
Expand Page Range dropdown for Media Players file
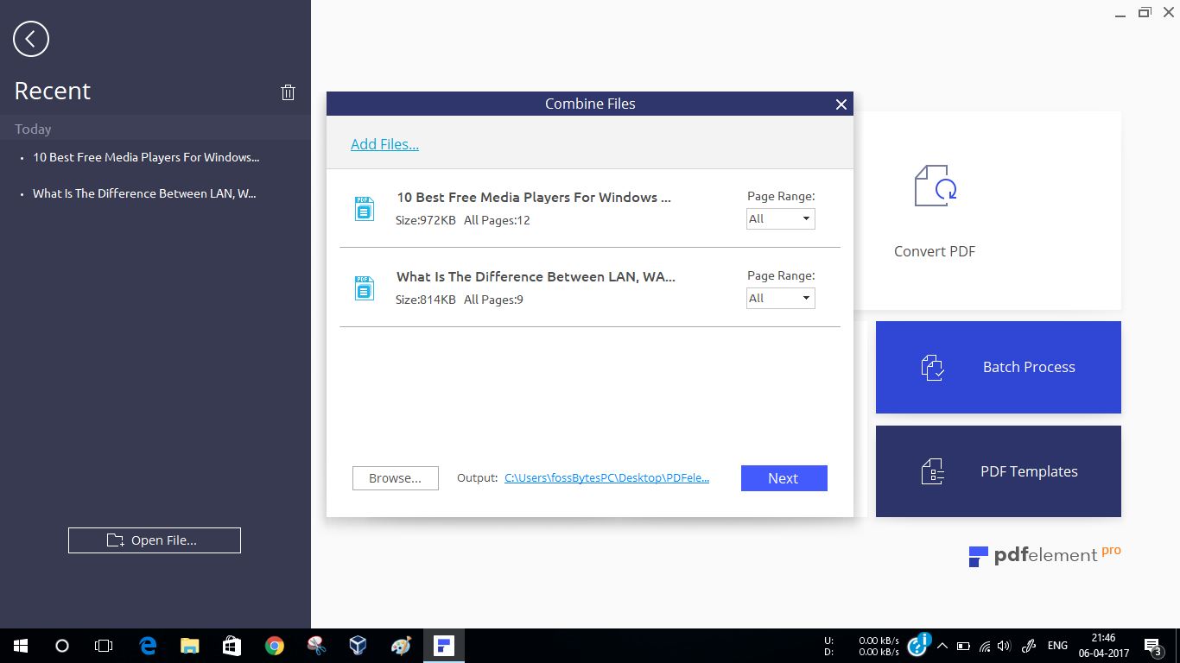780,219
